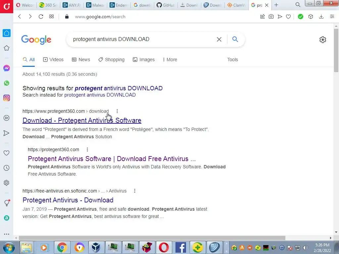Open the extensions cube icon
The height and width of the screenshot is (254, 339).
311,17
